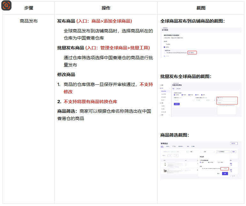Click blue confirm button in product filter popup
Image resolution: width=246 pixels, height=206 pixels.
(x=225, y=174)
